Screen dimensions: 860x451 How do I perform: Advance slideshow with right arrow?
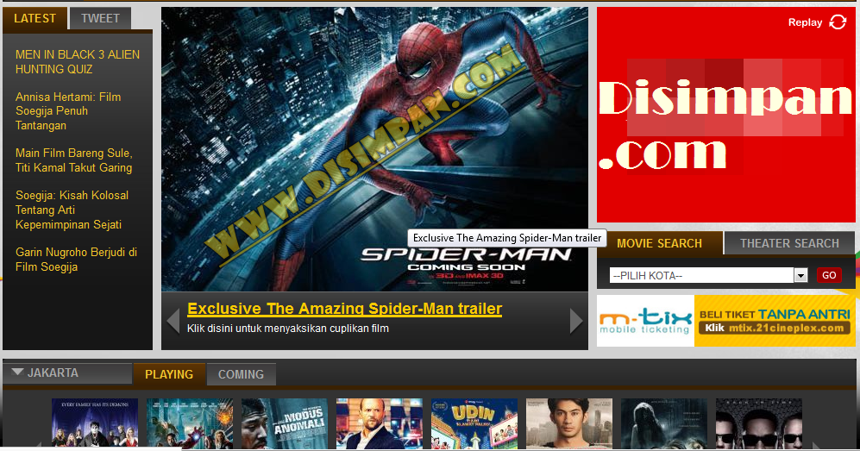576,321
